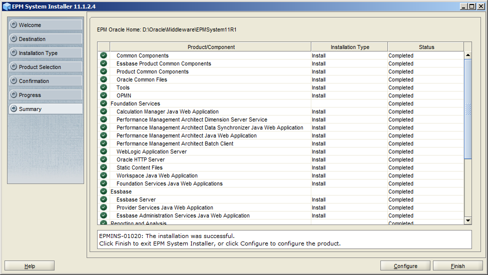This screenshot has width=488, height=275.
Task: Click the Essbase Server component name
Action: [136, 199]
